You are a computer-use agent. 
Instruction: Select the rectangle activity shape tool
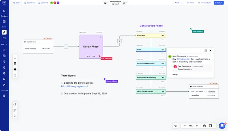tap(15, 58)
